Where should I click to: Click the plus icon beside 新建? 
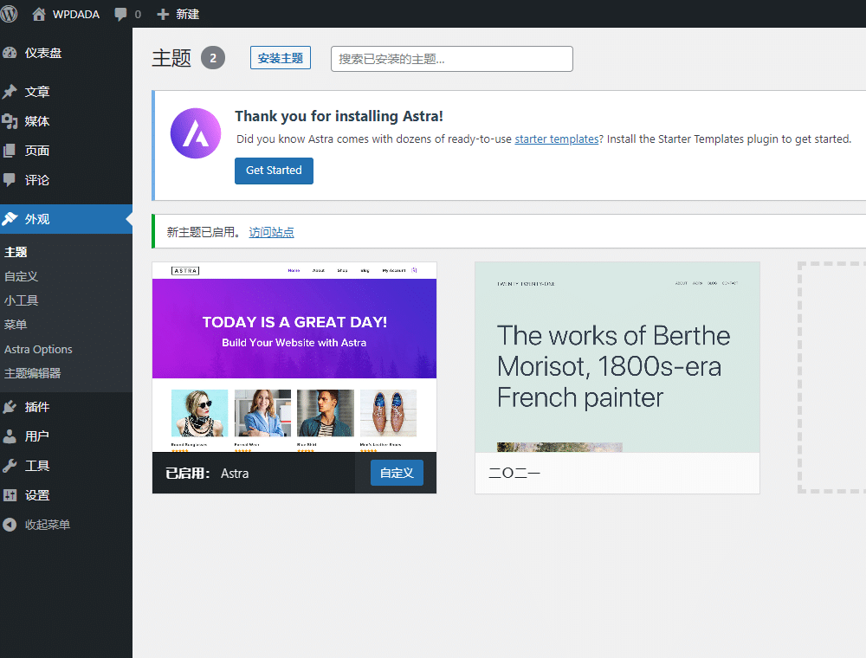[163, 15]
